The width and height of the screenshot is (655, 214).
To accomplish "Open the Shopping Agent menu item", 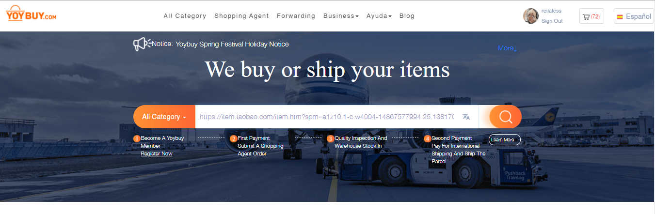I will (x=241, y=16).
